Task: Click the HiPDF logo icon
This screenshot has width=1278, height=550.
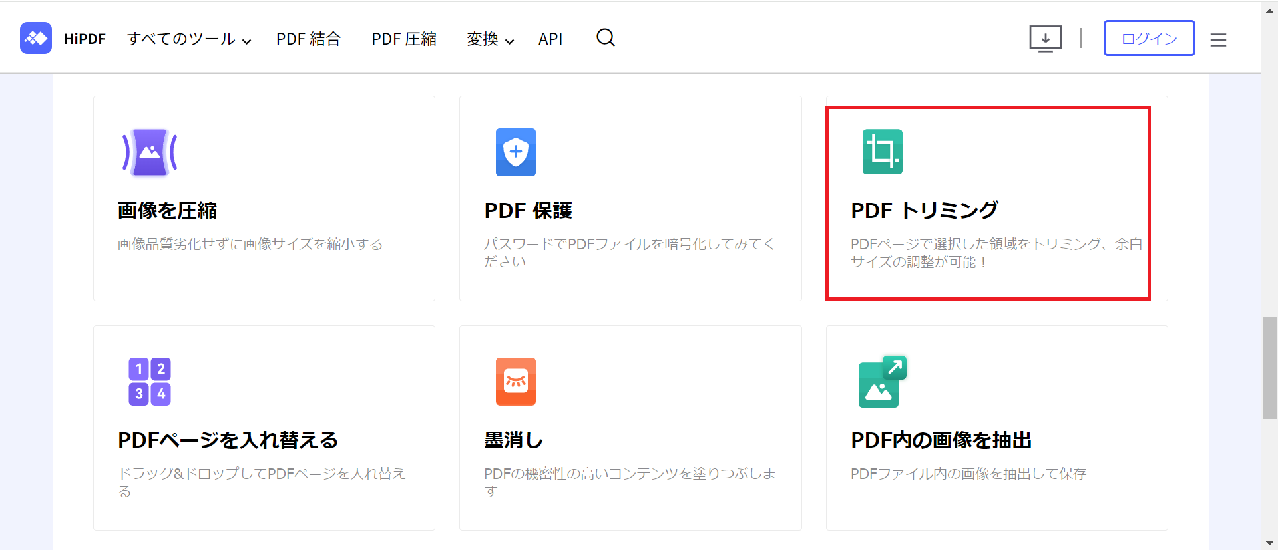Action: point(36,39)
